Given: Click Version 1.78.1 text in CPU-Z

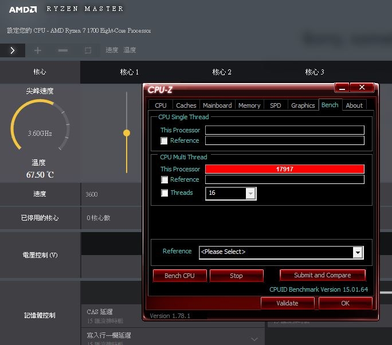Looking at the screenshot, I should coord(170,316).
